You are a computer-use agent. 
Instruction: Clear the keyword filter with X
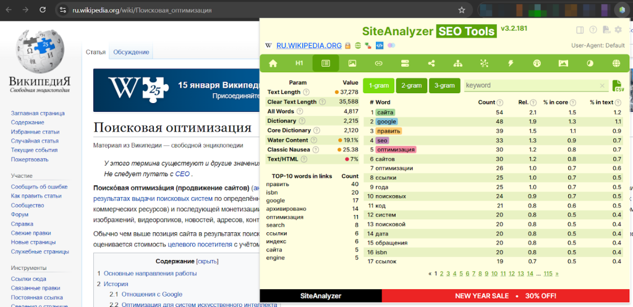point(603,86)
